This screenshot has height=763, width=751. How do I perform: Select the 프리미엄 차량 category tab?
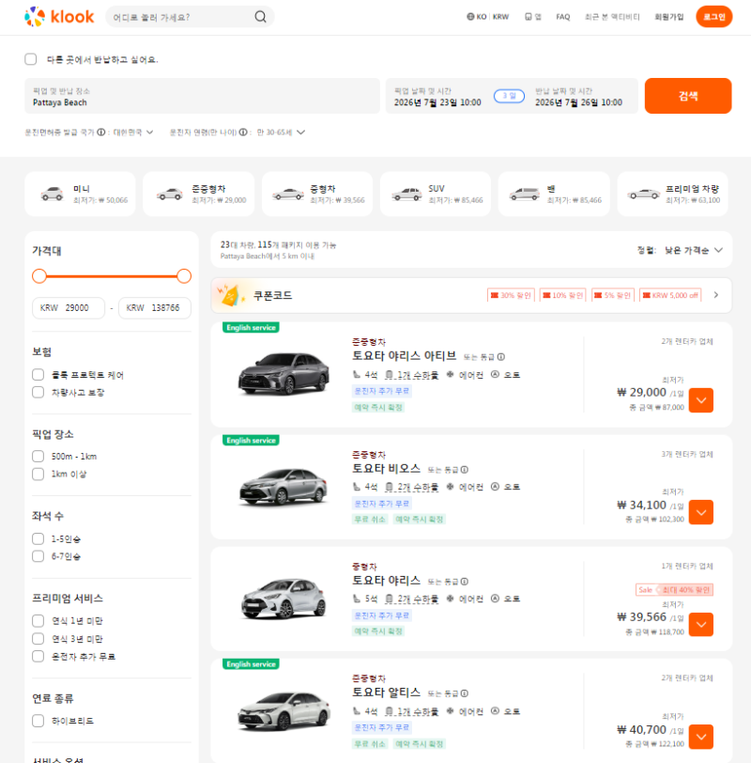[673, 195]
